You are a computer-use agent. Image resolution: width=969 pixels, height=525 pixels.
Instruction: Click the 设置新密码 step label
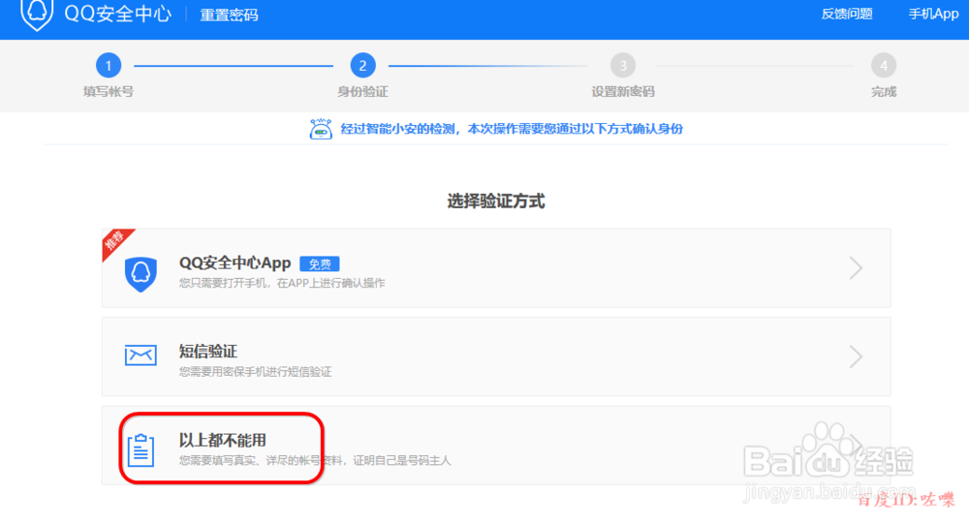(623, 91)
